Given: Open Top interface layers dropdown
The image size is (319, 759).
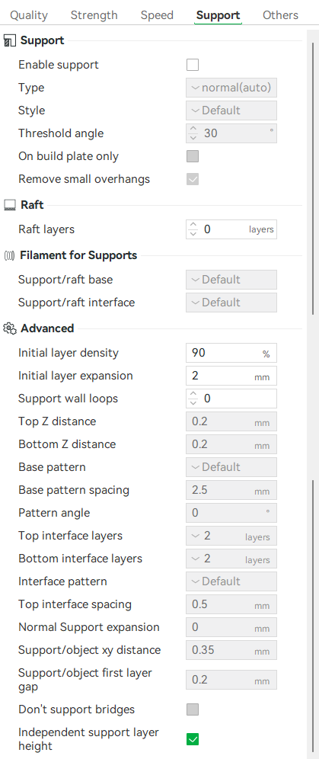Looking at the screenshot, I should 231,536.
